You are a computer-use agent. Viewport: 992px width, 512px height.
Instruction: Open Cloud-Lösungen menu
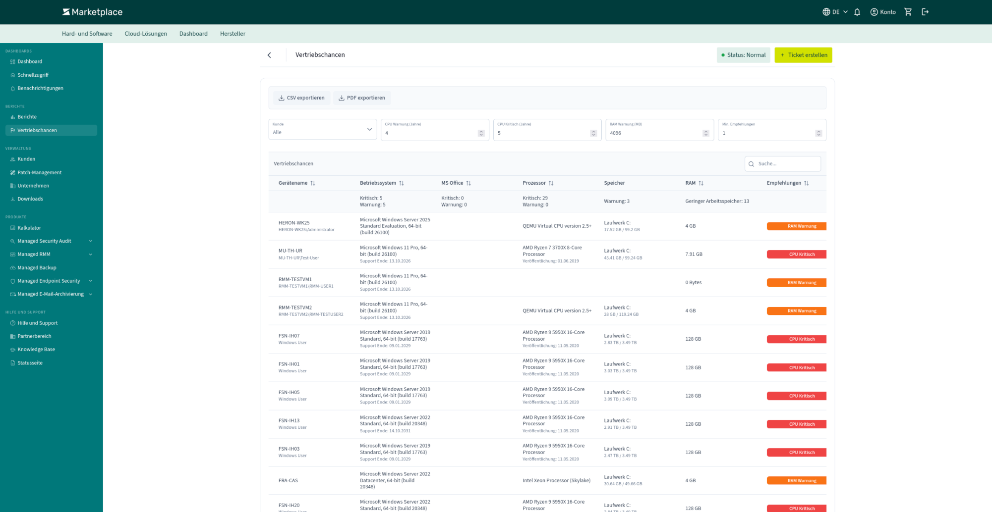point(146,34)
